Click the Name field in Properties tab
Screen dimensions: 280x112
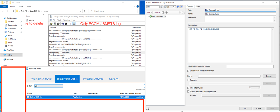pyautogui.click(x=240, y=14)
